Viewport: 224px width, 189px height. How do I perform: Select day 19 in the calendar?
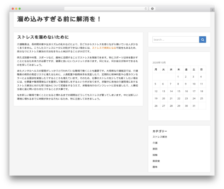click(156, 98)
